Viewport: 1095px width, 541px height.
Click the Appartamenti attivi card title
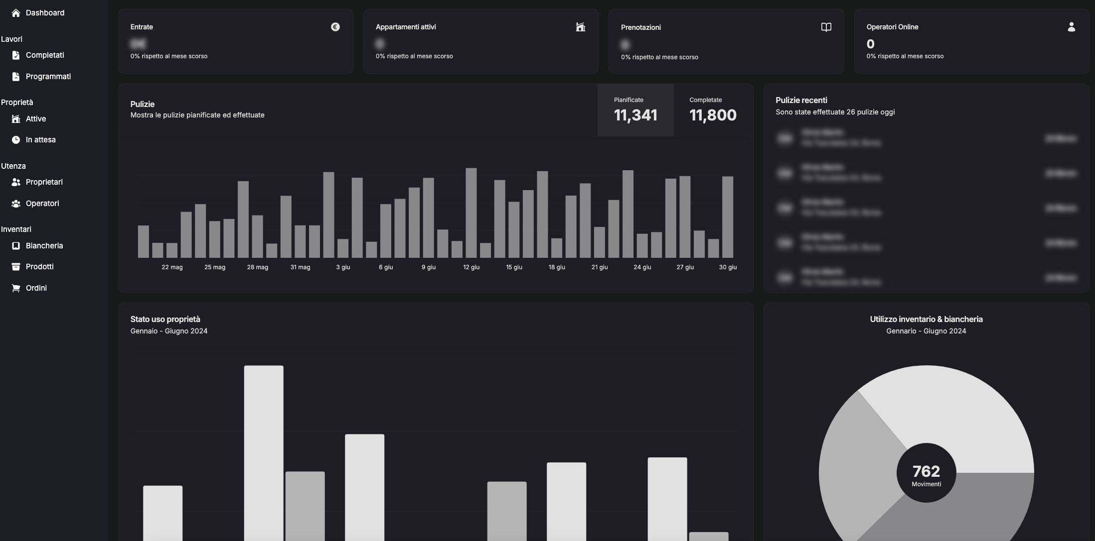tap(406, 27)
